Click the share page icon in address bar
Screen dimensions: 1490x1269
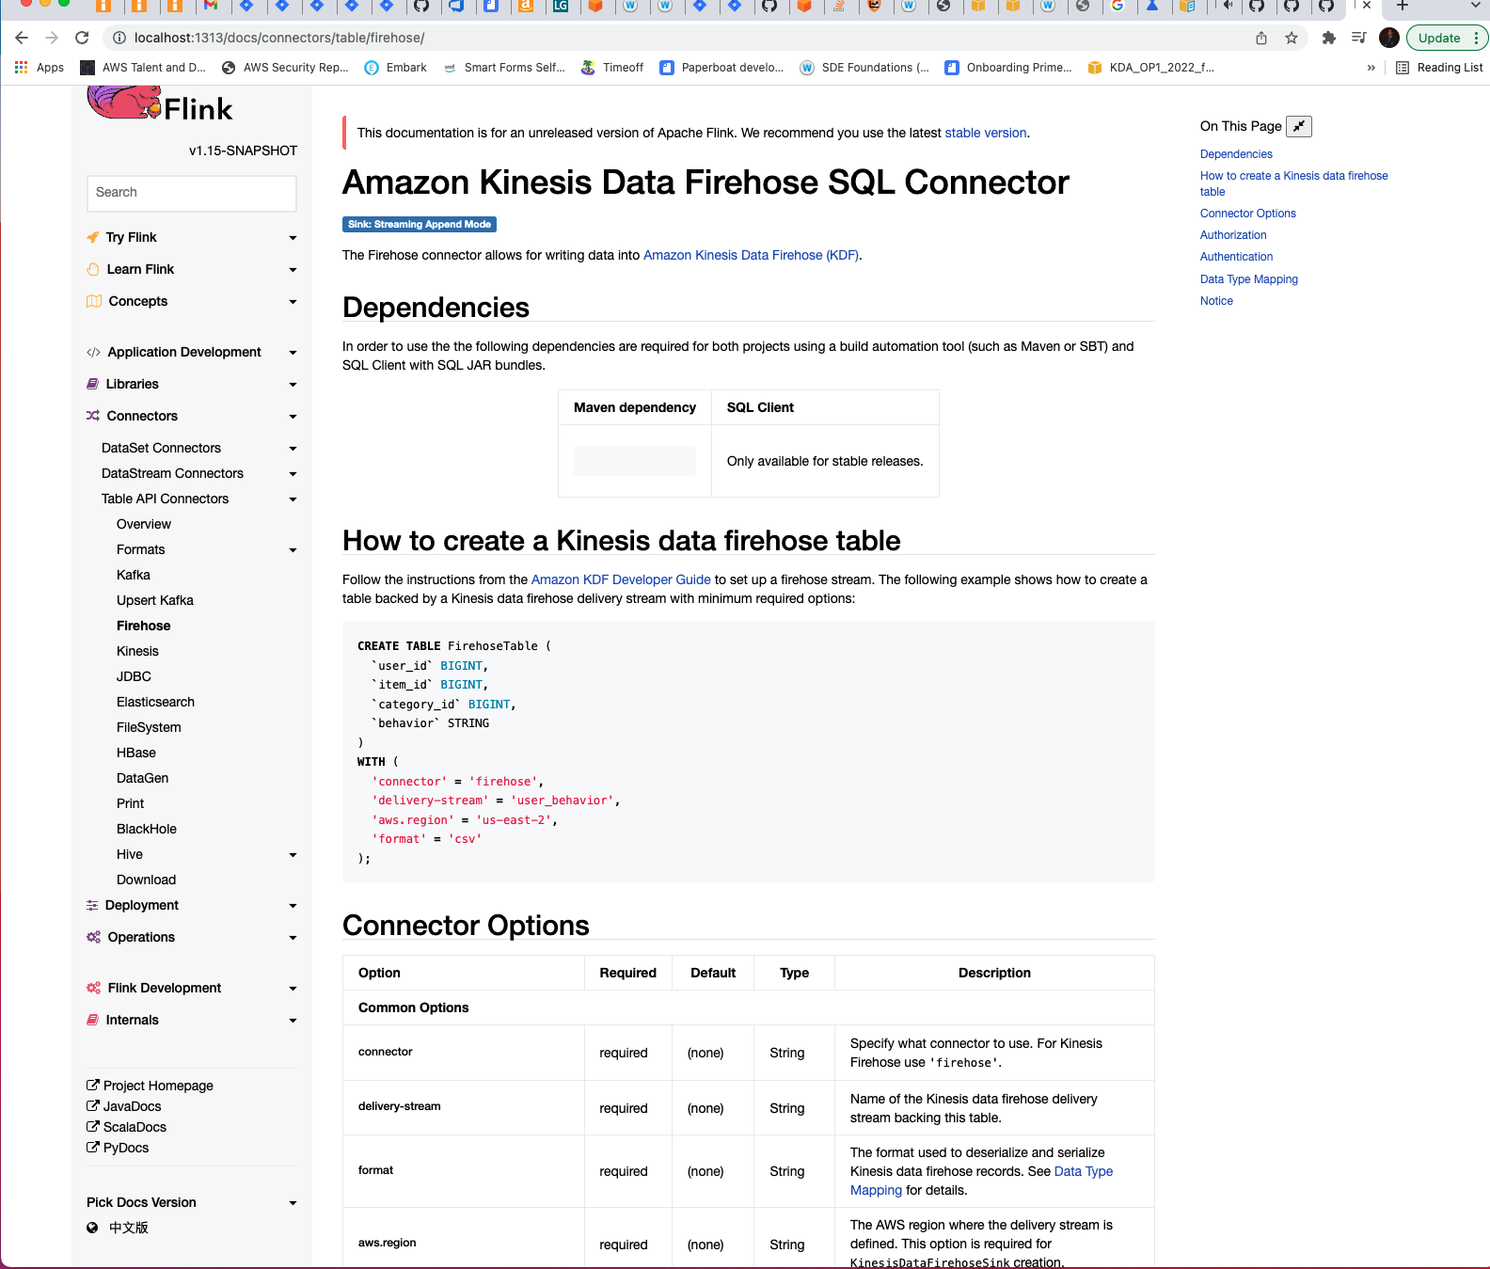pos(1261,38)
